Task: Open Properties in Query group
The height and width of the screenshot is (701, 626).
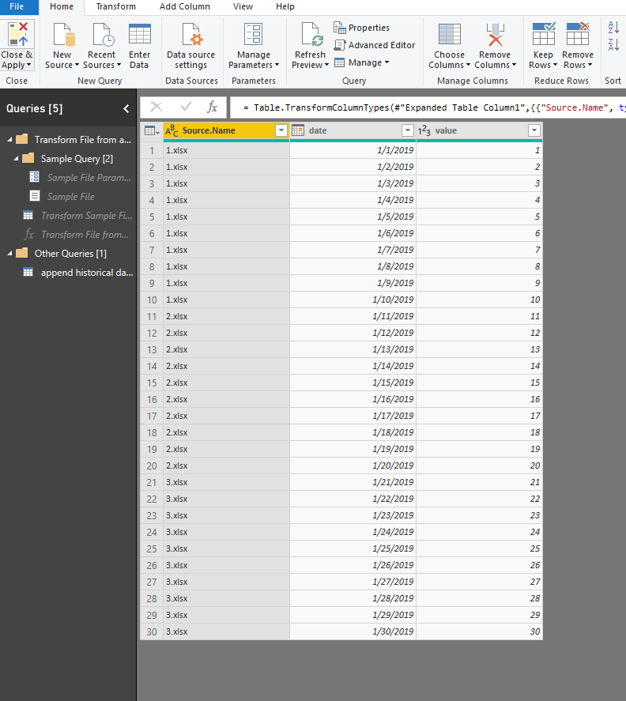Action: pyautogui.click(x=361, y=28)
